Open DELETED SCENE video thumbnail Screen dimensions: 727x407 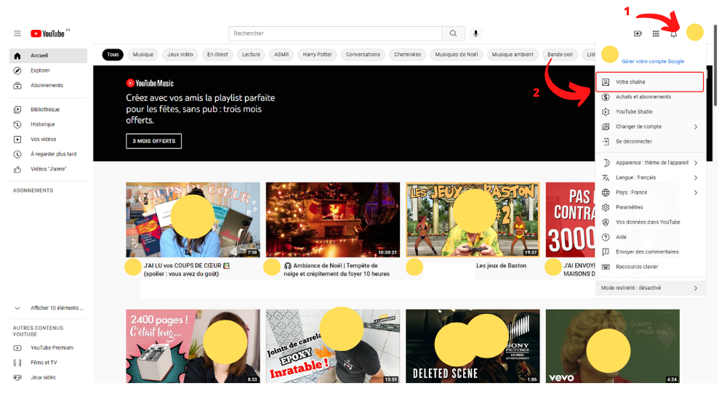click(x=473, y=346)
